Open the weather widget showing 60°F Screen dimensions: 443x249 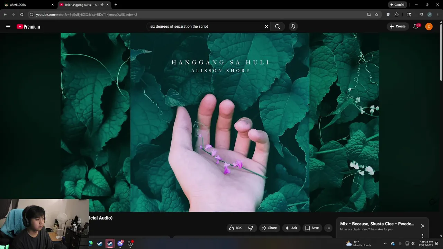(359, 243)
